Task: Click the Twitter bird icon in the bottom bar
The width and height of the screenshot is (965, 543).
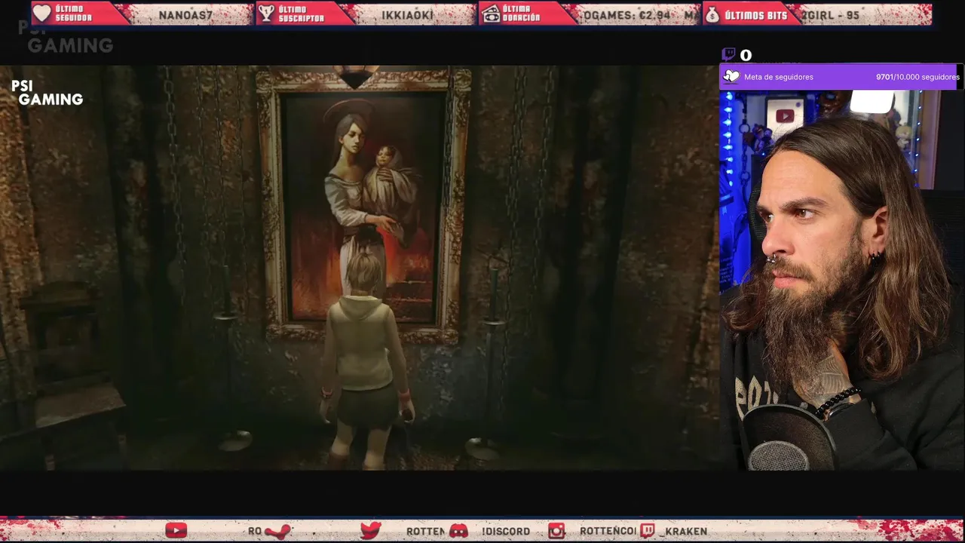Action: (370, 531)
